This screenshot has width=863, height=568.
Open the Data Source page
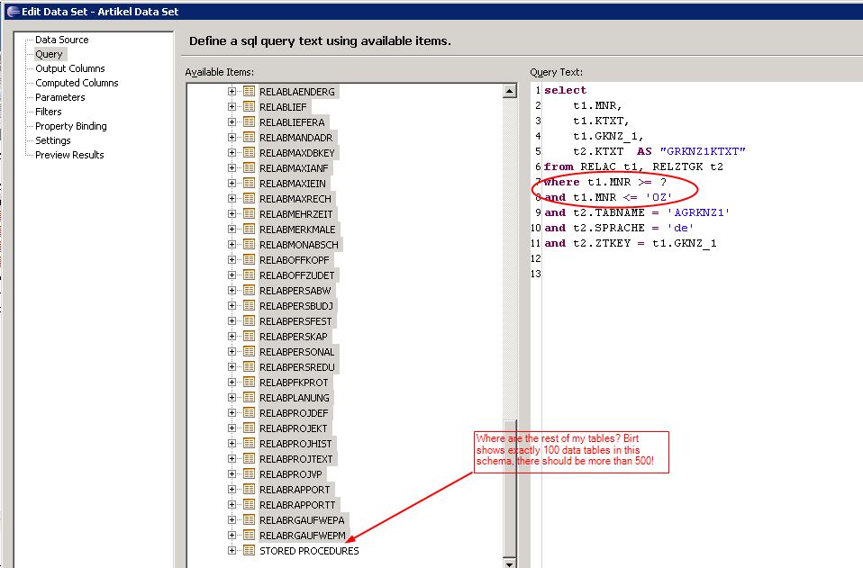click(61, 40)
